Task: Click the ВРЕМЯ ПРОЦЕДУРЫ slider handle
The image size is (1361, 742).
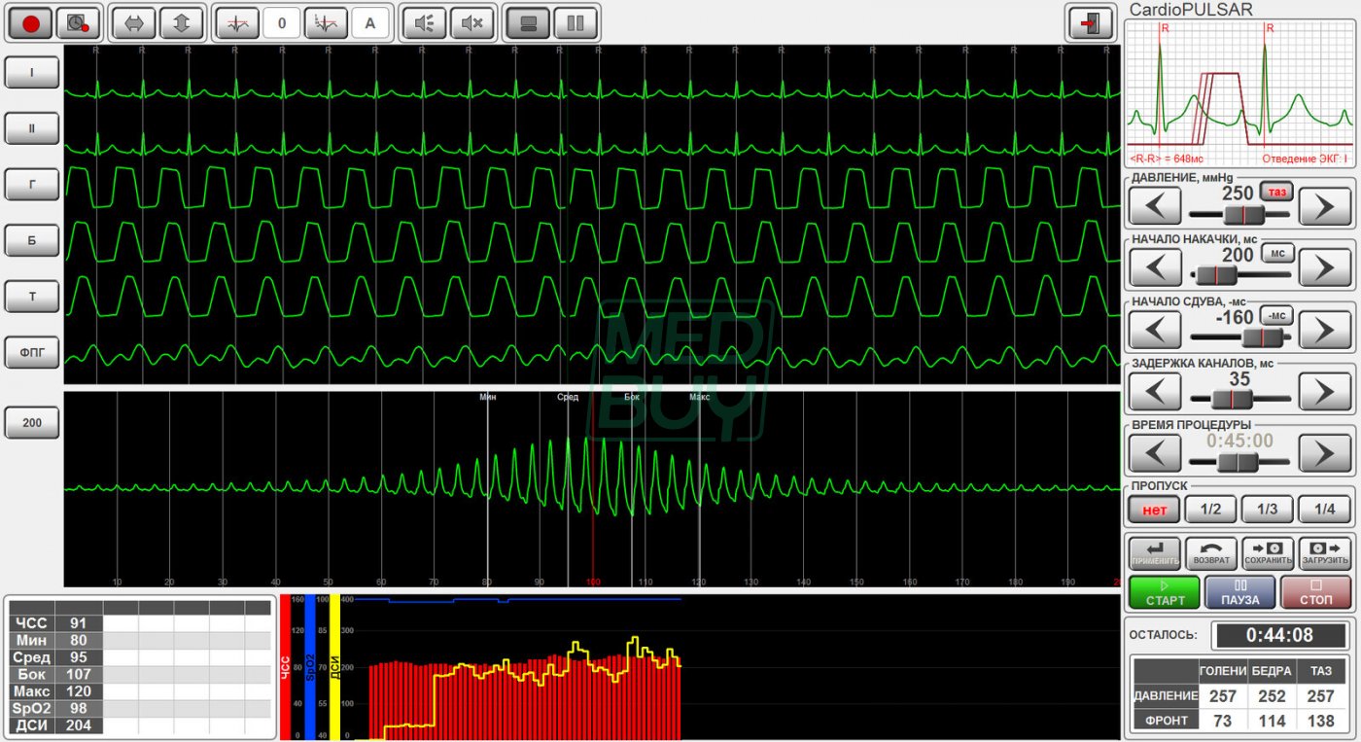Action: tap(1239, 462)
